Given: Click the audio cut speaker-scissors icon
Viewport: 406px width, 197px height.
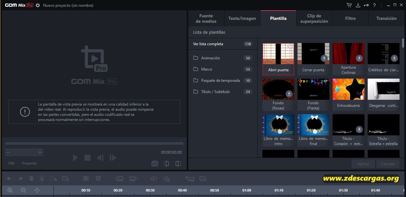Looking at the screenshot, I should click(166, 179).
